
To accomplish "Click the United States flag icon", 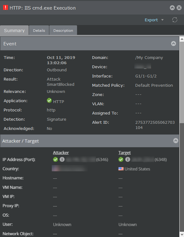I will (121, 169).
